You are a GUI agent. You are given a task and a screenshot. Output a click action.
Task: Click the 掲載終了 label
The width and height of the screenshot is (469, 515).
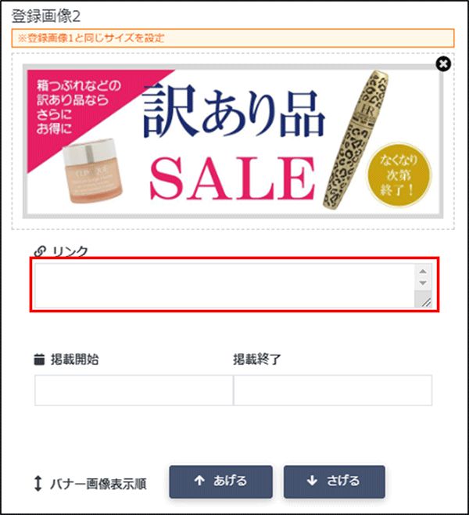click(257, 359)
